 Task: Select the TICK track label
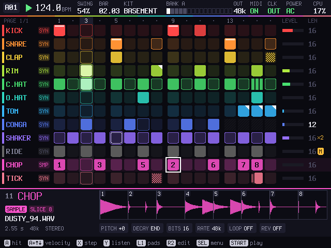(x=14, y=178)
